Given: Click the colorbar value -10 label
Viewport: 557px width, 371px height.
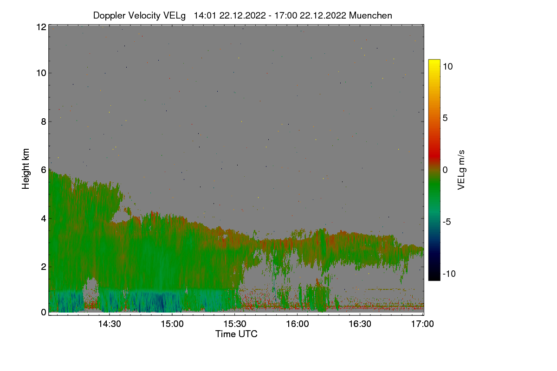Looking at the screenshot, I should [x=448, y=274].
